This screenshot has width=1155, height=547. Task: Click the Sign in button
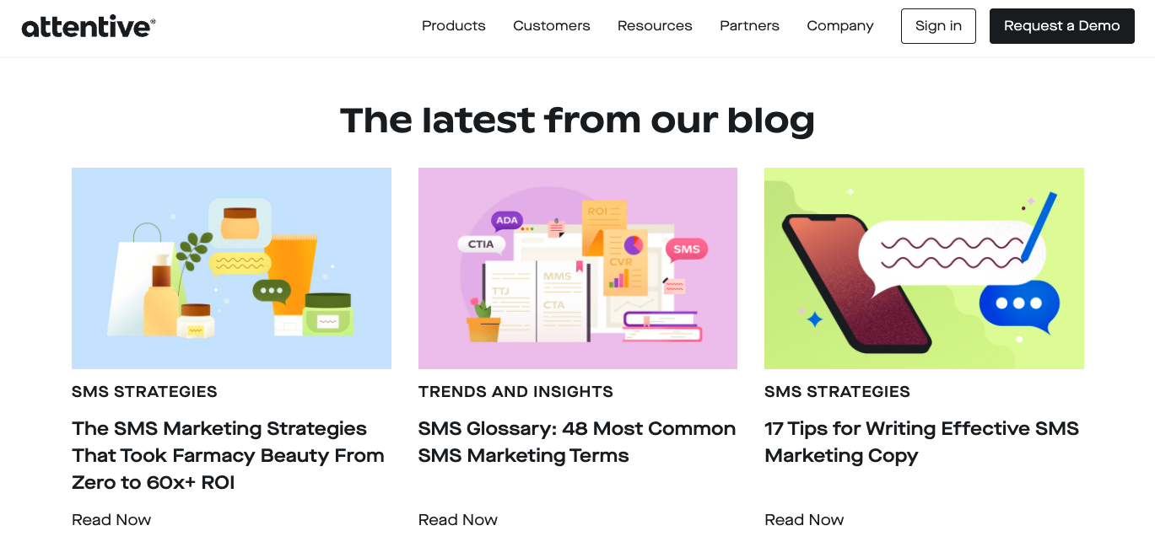tap(938, 26)
